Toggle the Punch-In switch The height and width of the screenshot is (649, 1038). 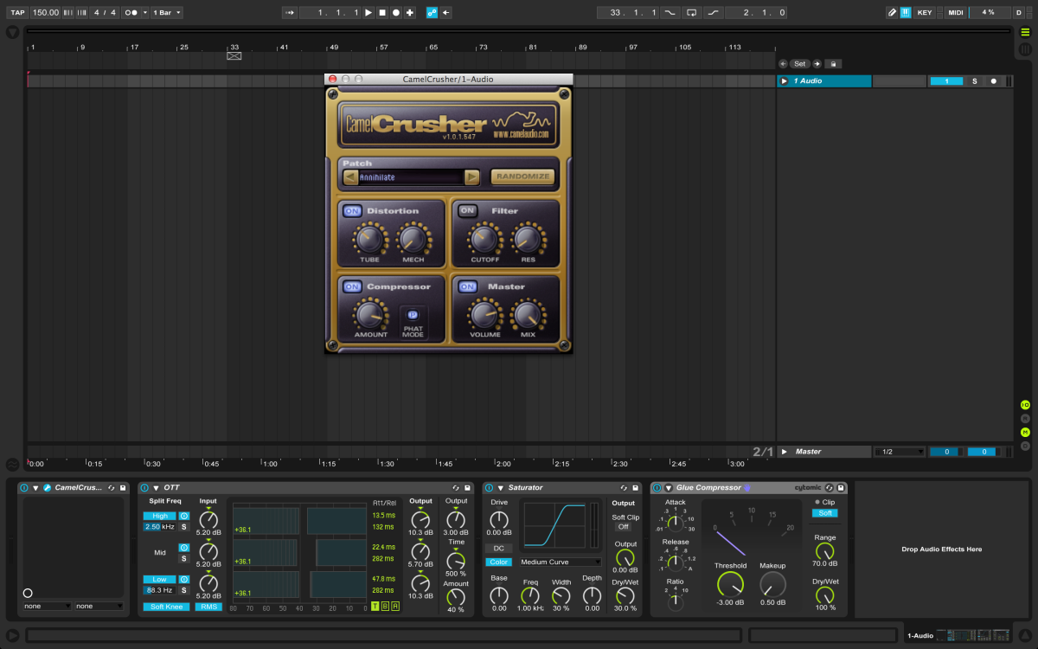670,13
